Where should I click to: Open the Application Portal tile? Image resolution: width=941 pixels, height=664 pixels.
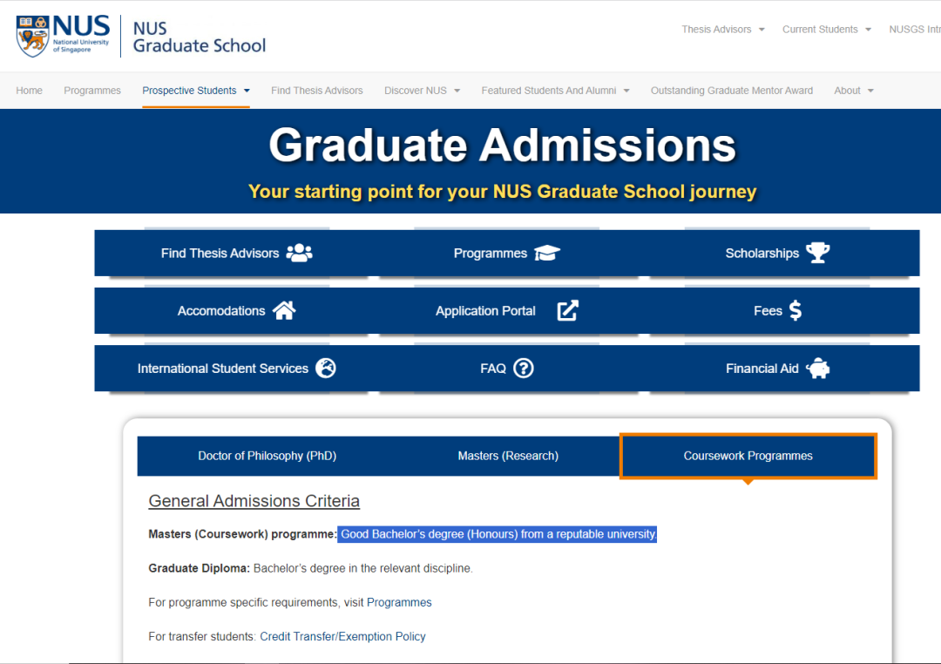(507, 310)
